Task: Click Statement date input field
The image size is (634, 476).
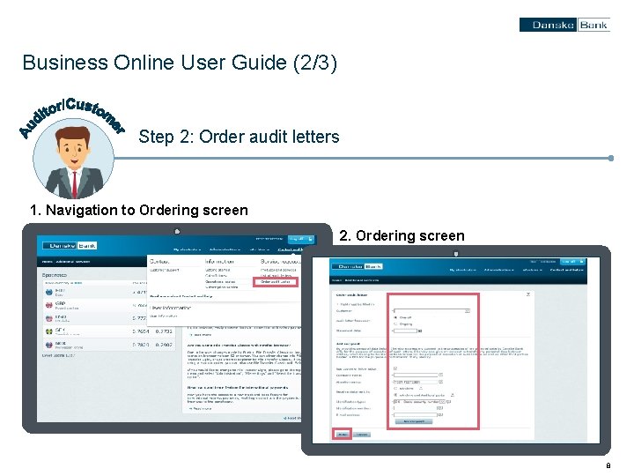Action: [405, 331]
